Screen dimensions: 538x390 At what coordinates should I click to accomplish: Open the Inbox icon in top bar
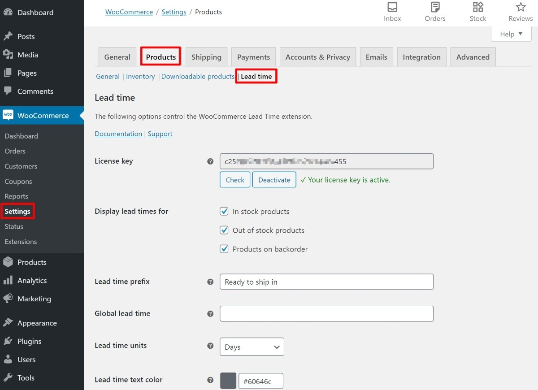[392, 8]
